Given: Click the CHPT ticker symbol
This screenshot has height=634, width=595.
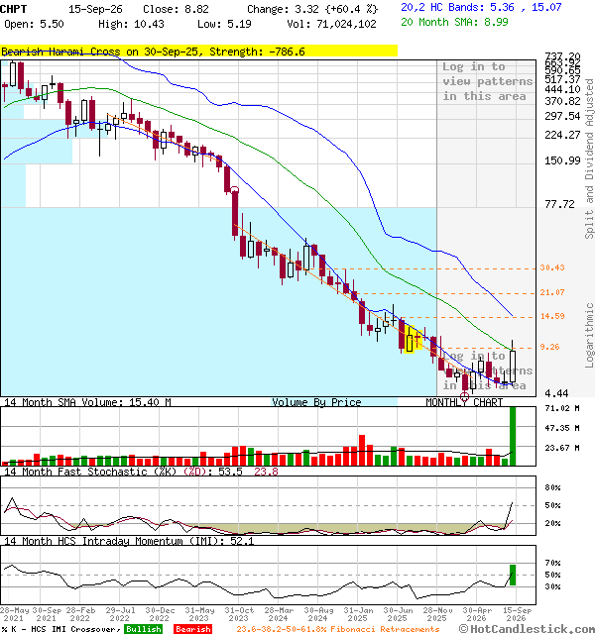Looking at the screenshot, I should click(13, 9).
